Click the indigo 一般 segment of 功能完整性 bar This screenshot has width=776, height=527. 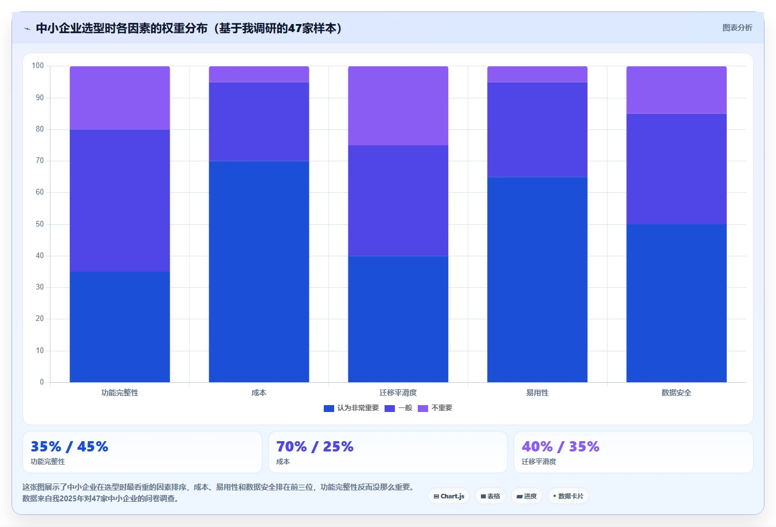tap(120, 201)
